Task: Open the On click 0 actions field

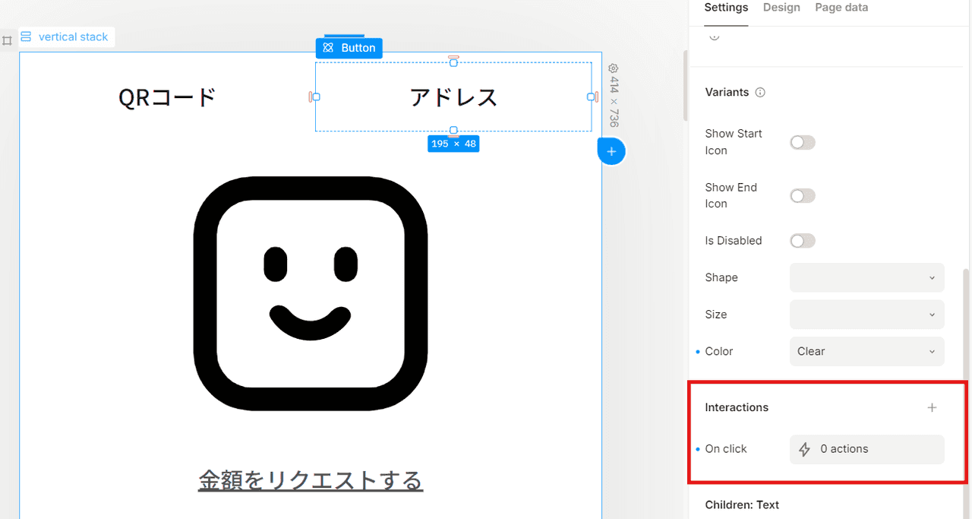Action: 867,449
